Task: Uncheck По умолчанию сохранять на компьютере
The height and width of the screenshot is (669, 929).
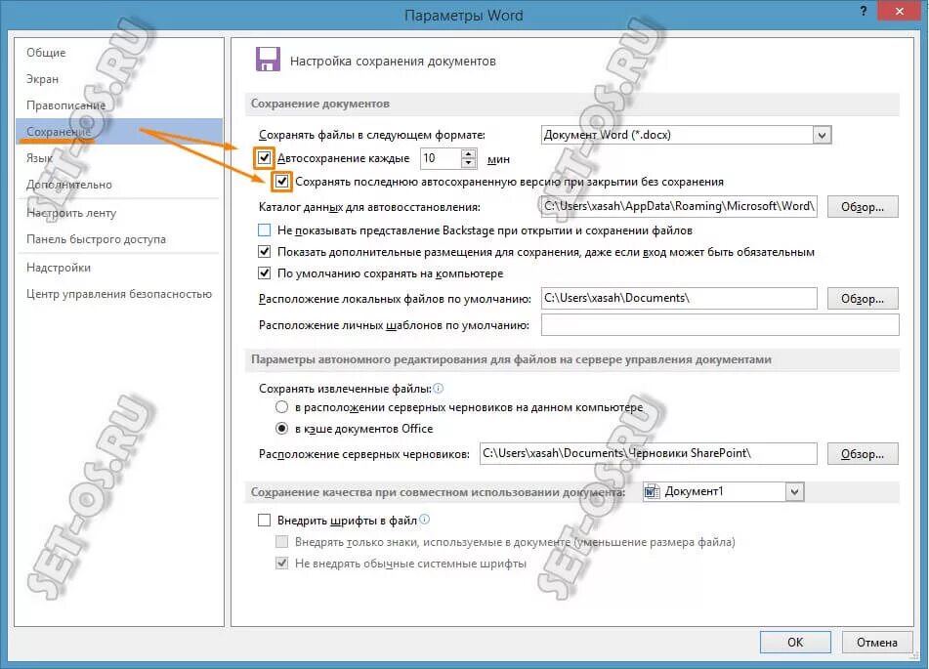Action: tap(265, 273)
